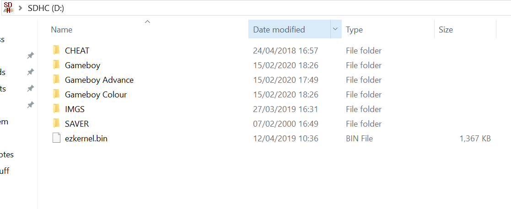Screen dimensions: 511x209
Task: Click the first pin icon in sidebar
Action: pos(30,55)
